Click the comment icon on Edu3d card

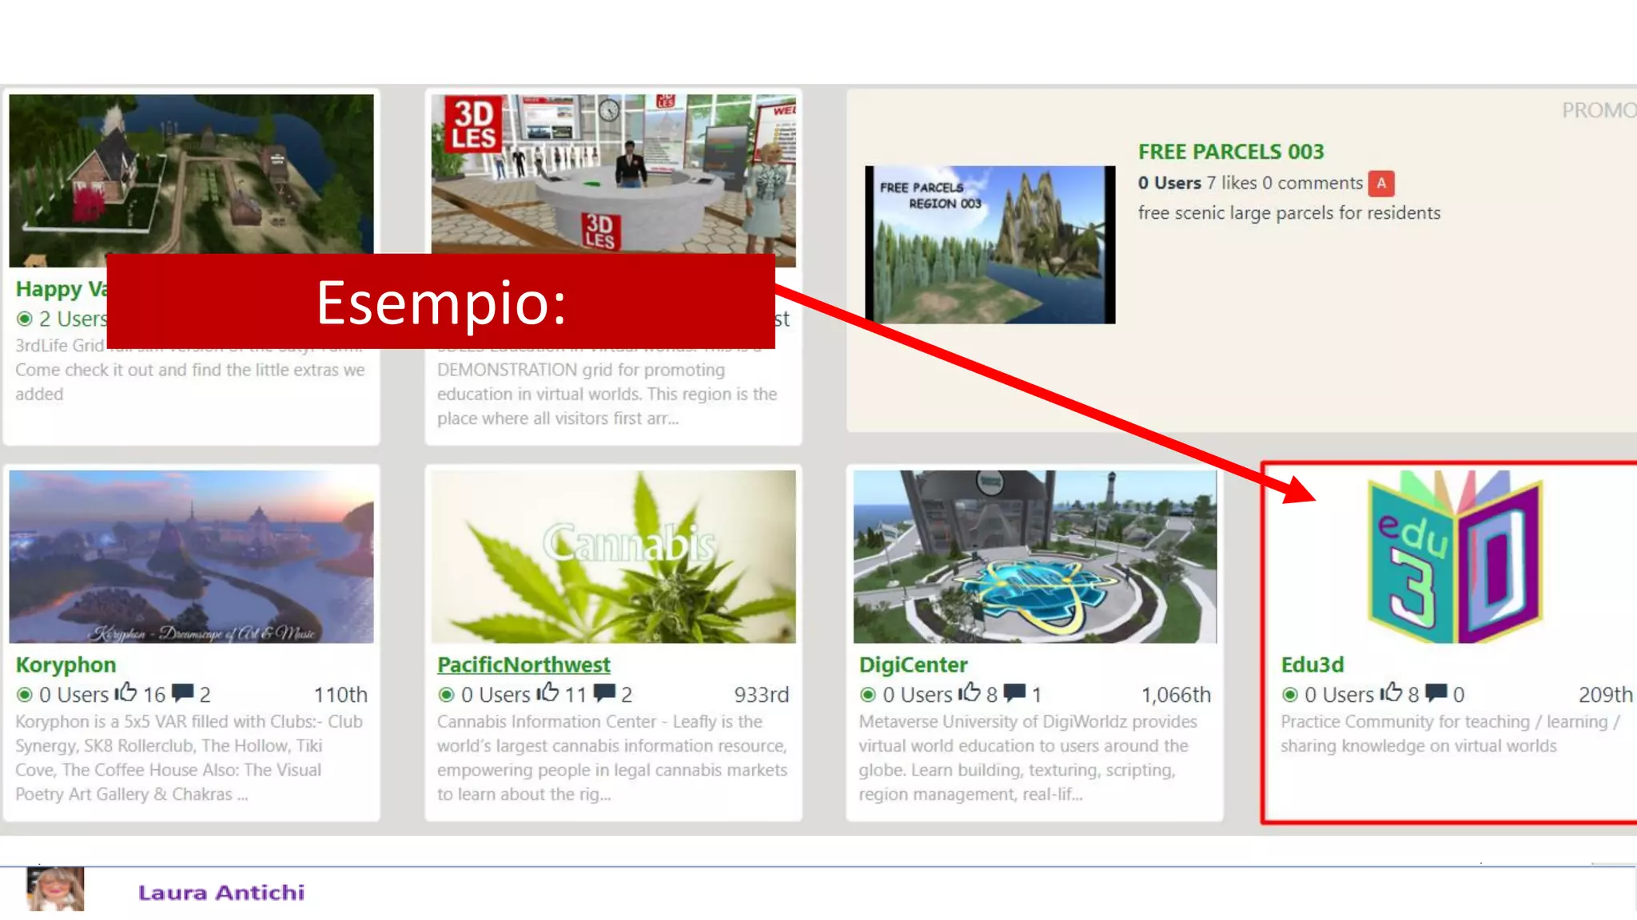[x=1436, y=692]
